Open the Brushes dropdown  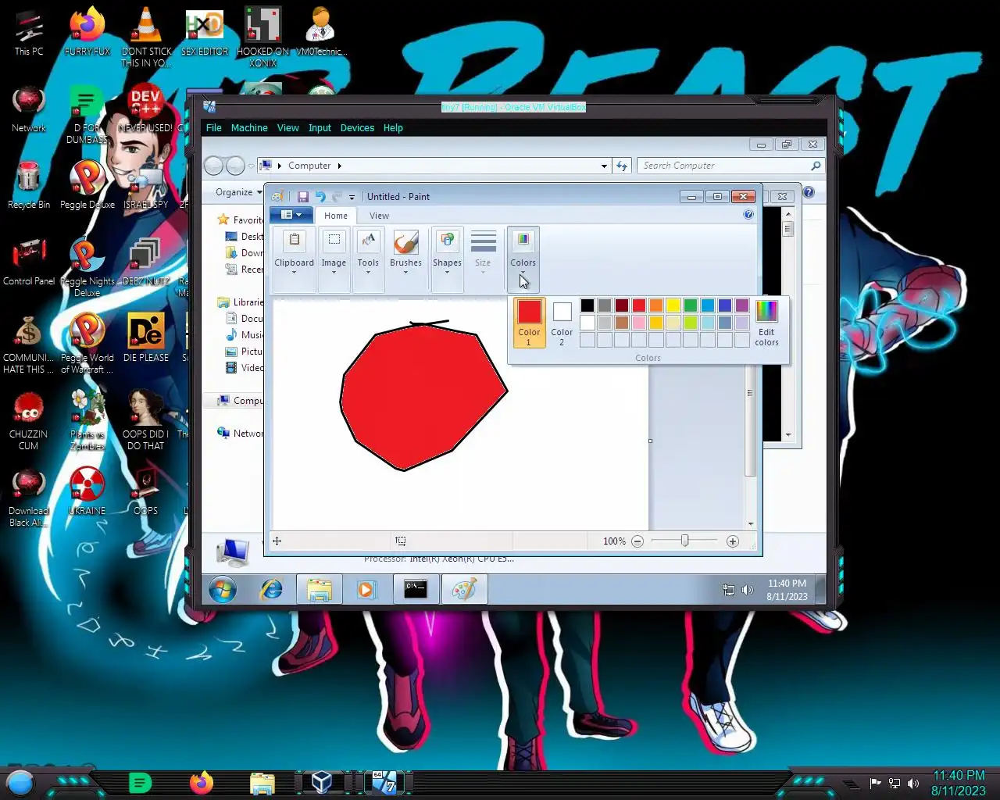click(x=405, y=259)
